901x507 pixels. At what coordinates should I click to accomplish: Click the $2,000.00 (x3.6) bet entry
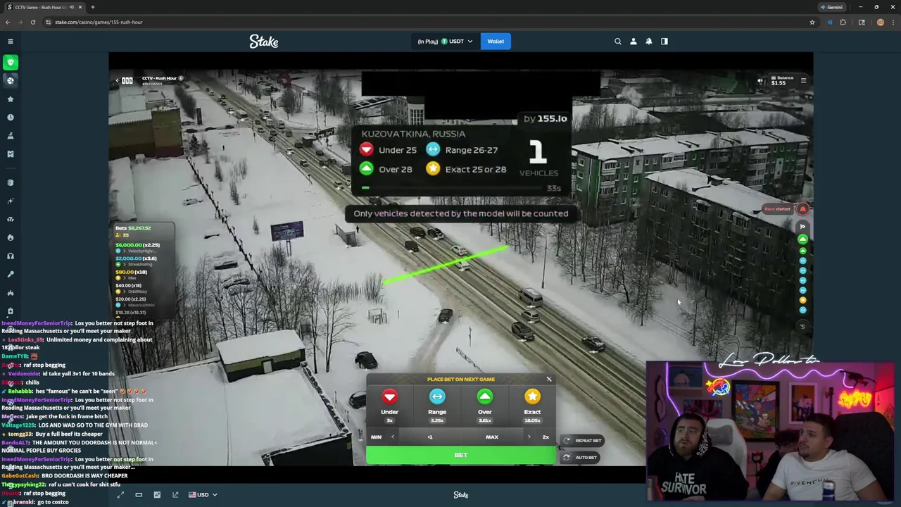click(x=137, y=258)
